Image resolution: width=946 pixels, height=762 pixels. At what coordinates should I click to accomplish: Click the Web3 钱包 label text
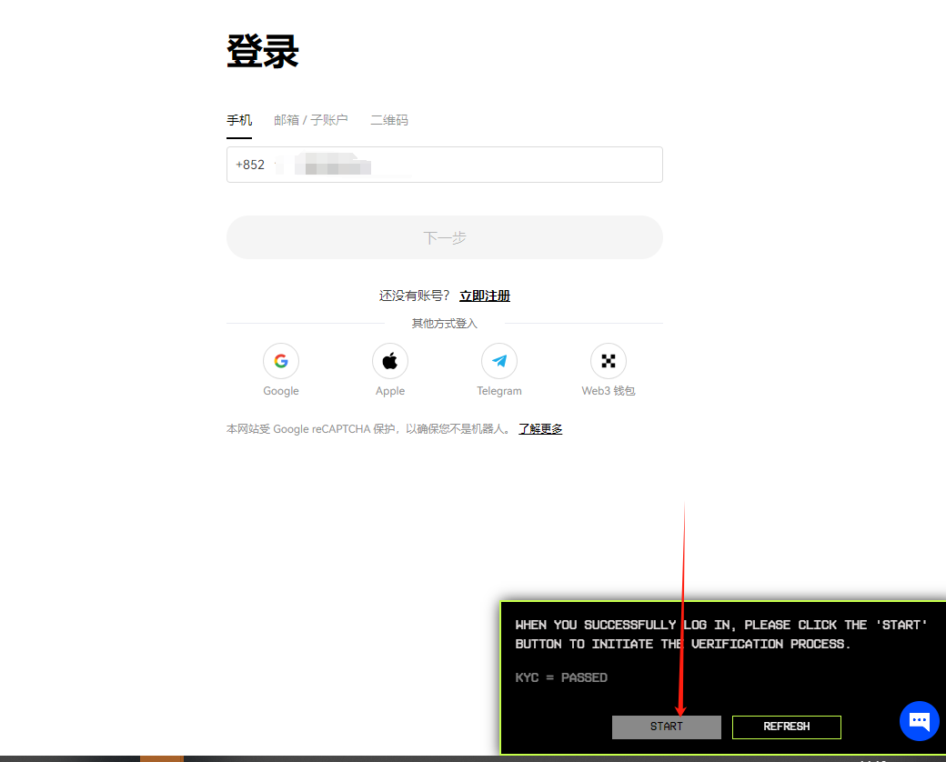tap(609, 391)
